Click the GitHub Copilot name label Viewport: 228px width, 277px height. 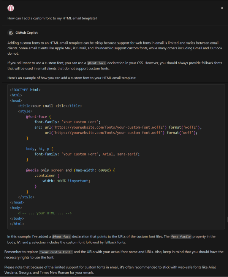tap(27, 33)
